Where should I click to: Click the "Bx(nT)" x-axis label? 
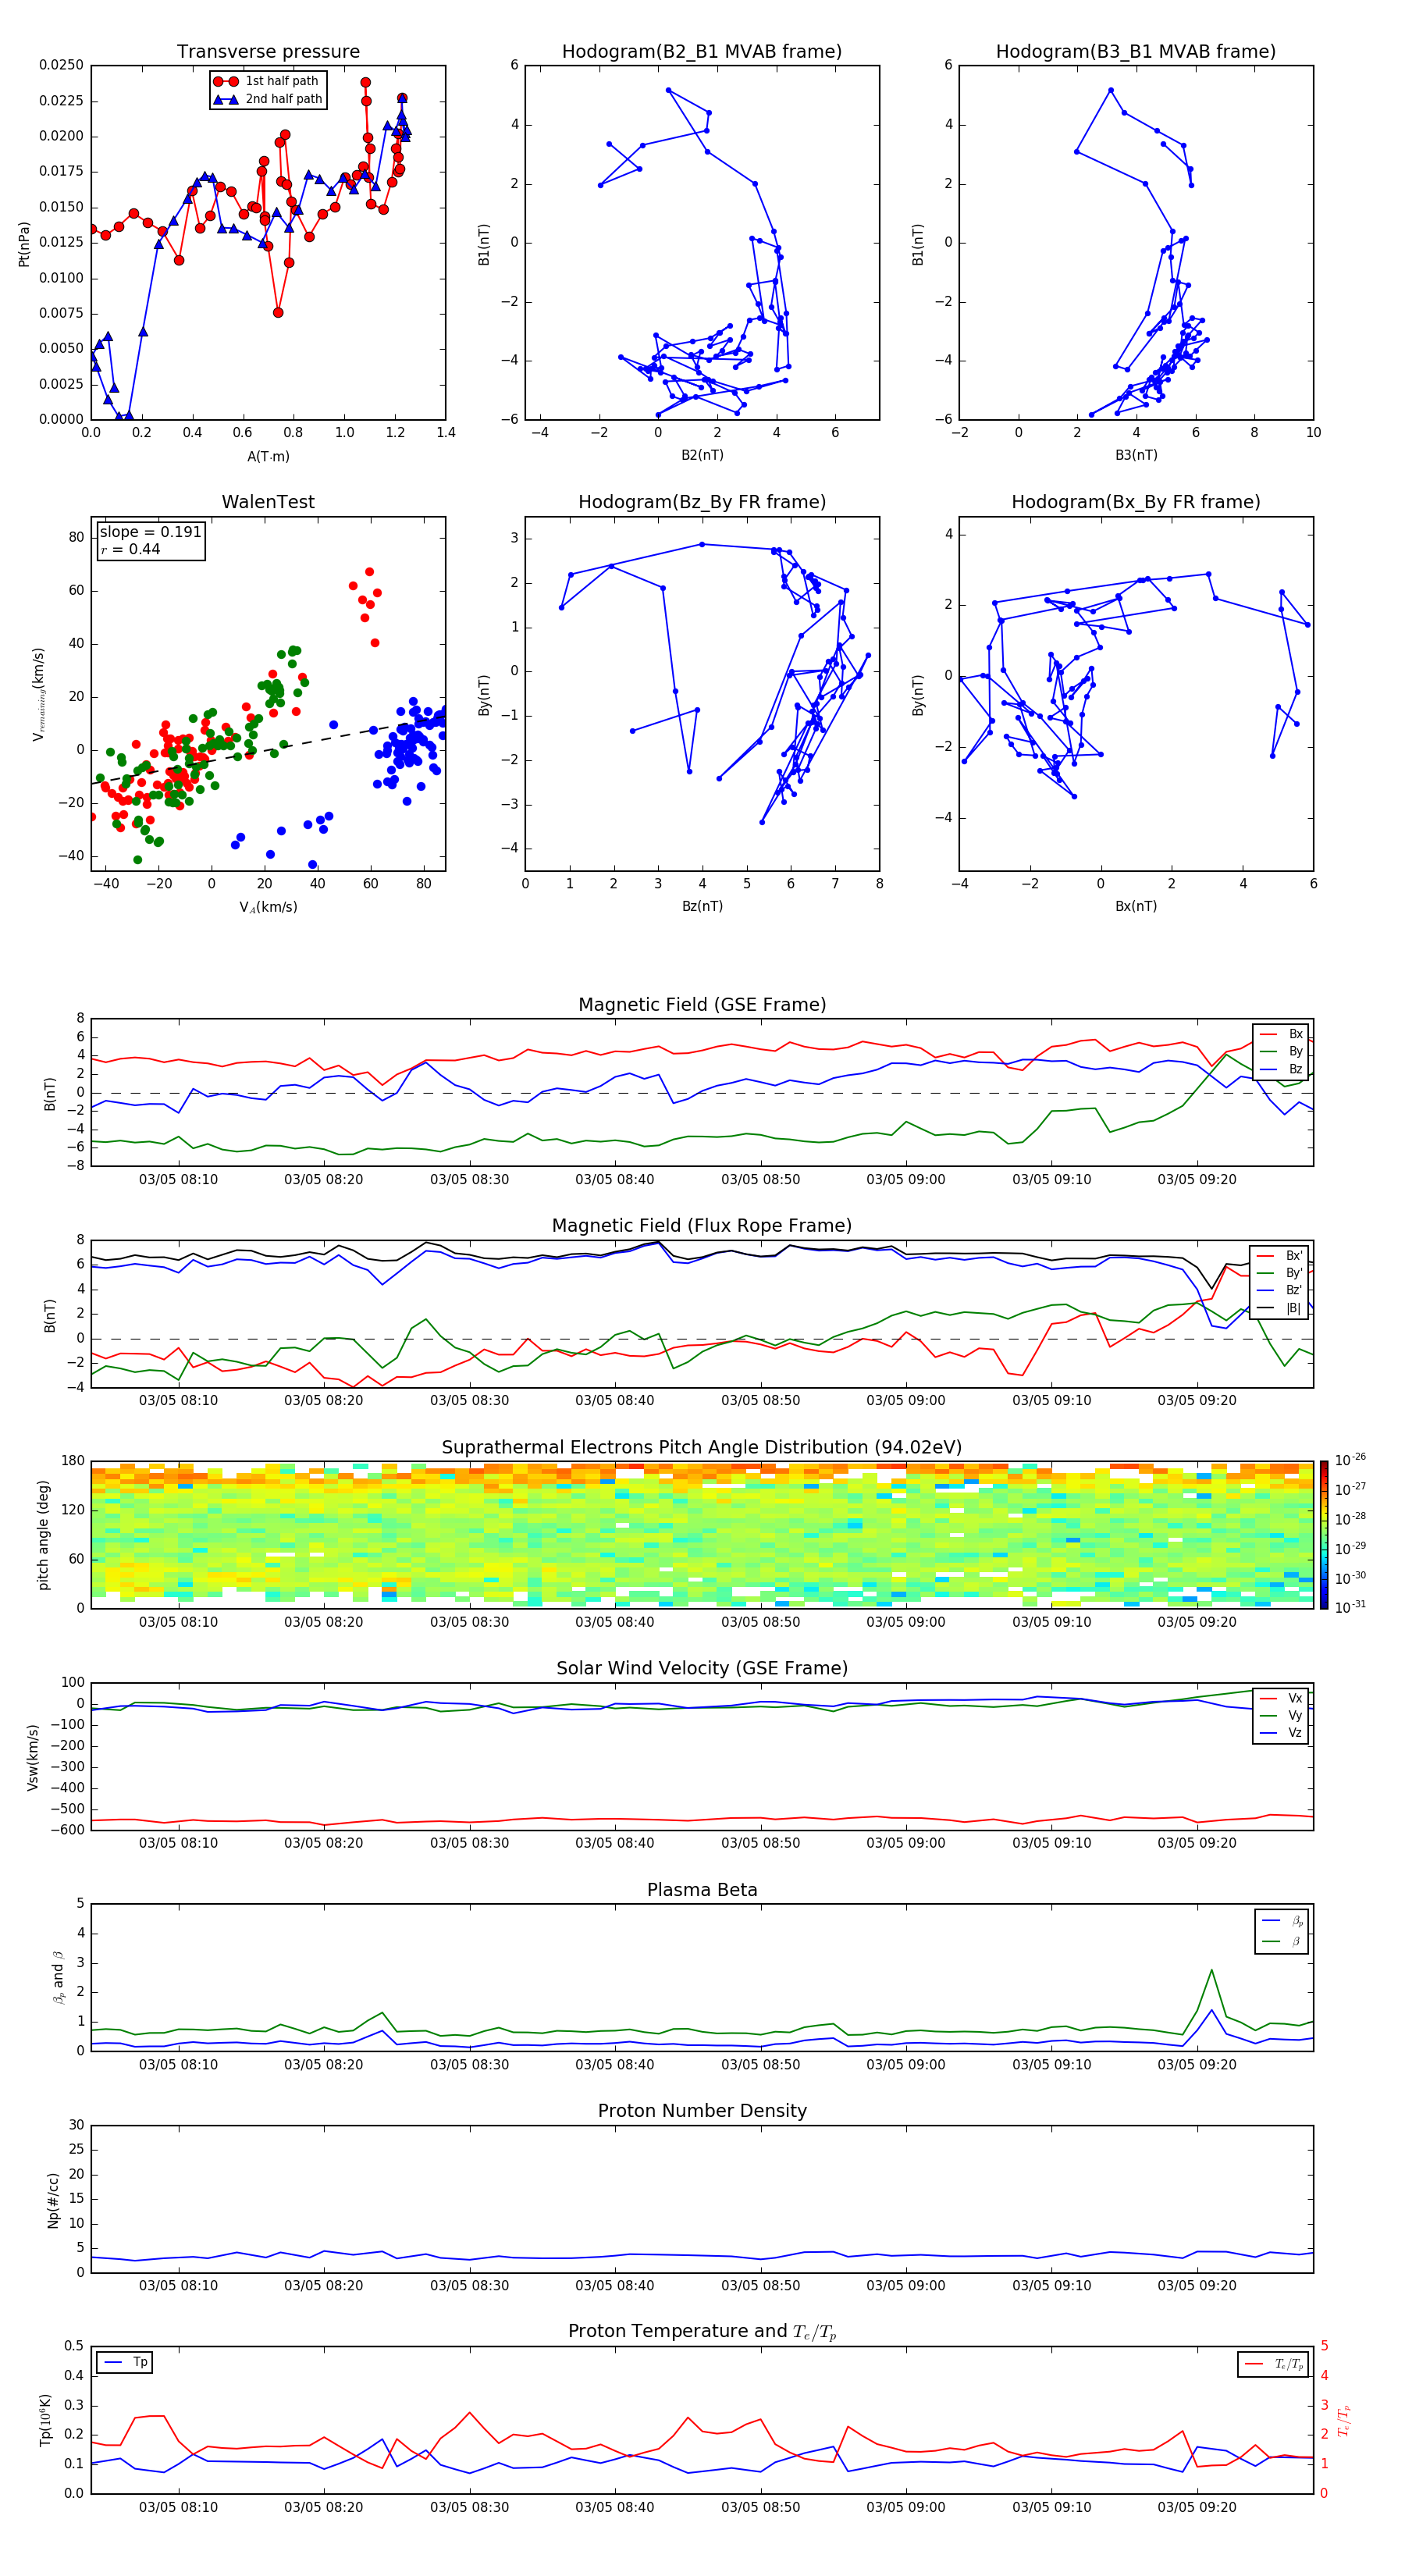[1136, 906]
